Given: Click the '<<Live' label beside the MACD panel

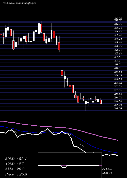Looking at the screenshot, I should pyautogui.click(x=107, y=170).
